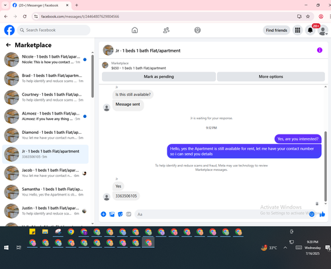Open the notifications bell
331x269 pixels.
pos(310,30)
